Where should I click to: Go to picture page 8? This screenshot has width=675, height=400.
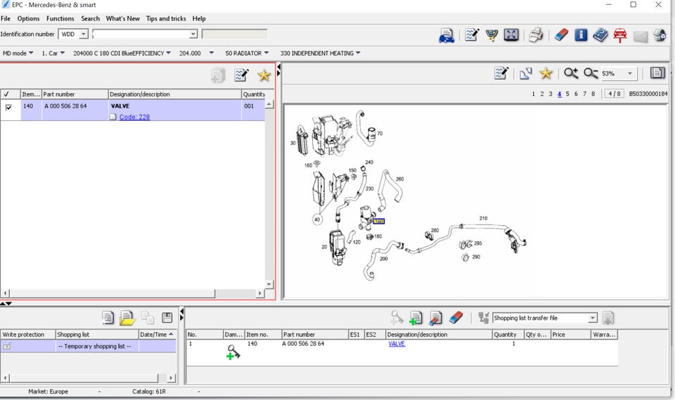point(593,94)
